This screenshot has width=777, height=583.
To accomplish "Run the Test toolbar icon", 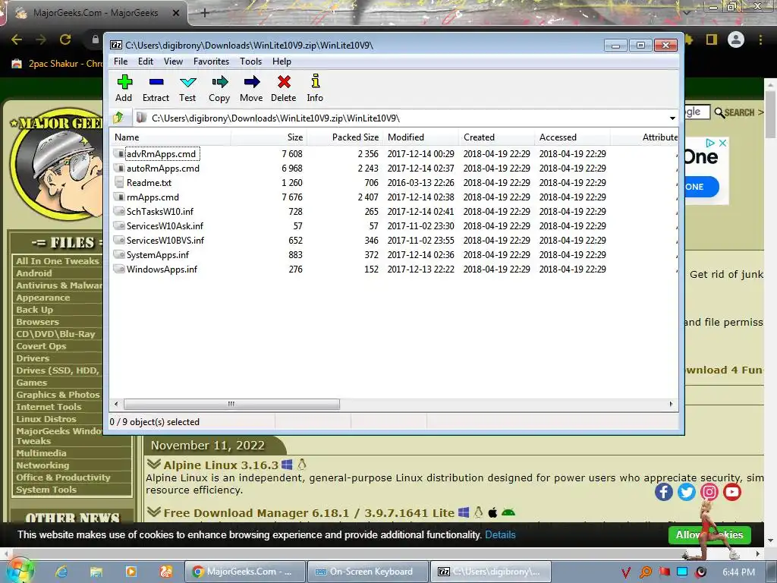I will tap(188, 88).
